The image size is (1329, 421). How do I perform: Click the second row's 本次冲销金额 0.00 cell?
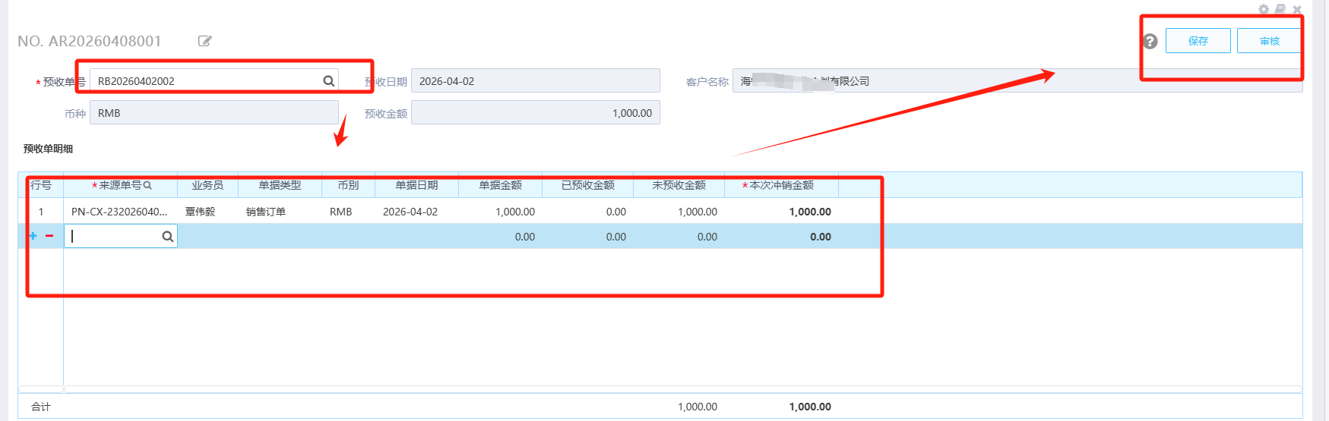tap(781, 237)
